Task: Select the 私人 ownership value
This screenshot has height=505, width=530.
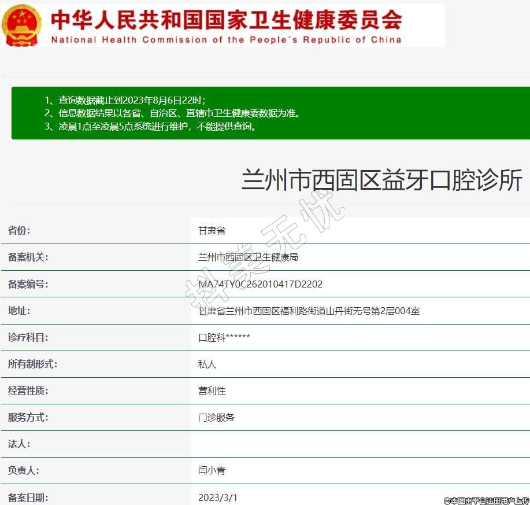Action: pyautogui.click(x=207, y=364)
